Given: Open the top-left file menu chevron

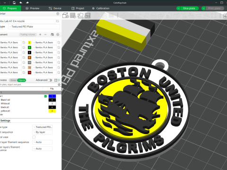Looking at the screenshot, I should tap(5, 3).
